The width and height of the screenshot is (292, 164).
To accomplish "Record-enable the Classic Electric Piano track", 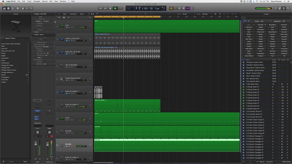I will point(72,80).
